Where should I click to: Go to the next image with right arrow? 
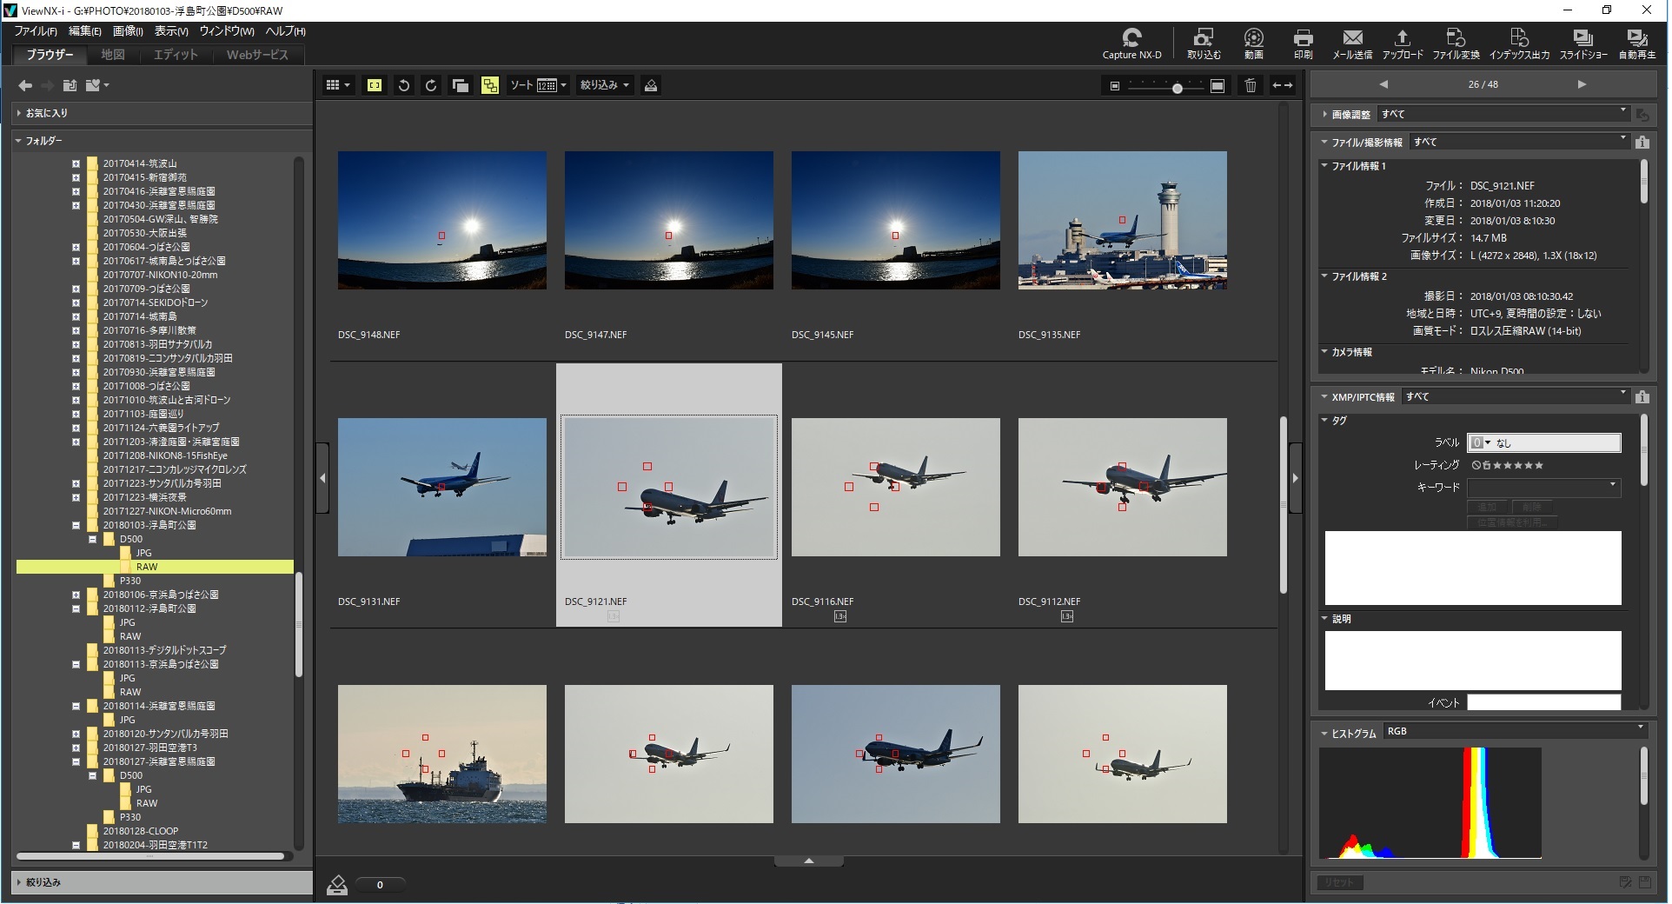[1581, 84]
